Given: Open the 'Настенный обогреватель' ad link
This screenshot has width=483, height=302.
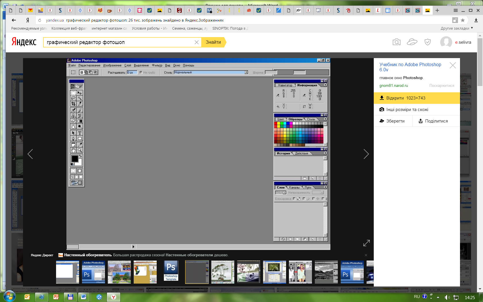Looking at the screenshot, I should (88, 255).
